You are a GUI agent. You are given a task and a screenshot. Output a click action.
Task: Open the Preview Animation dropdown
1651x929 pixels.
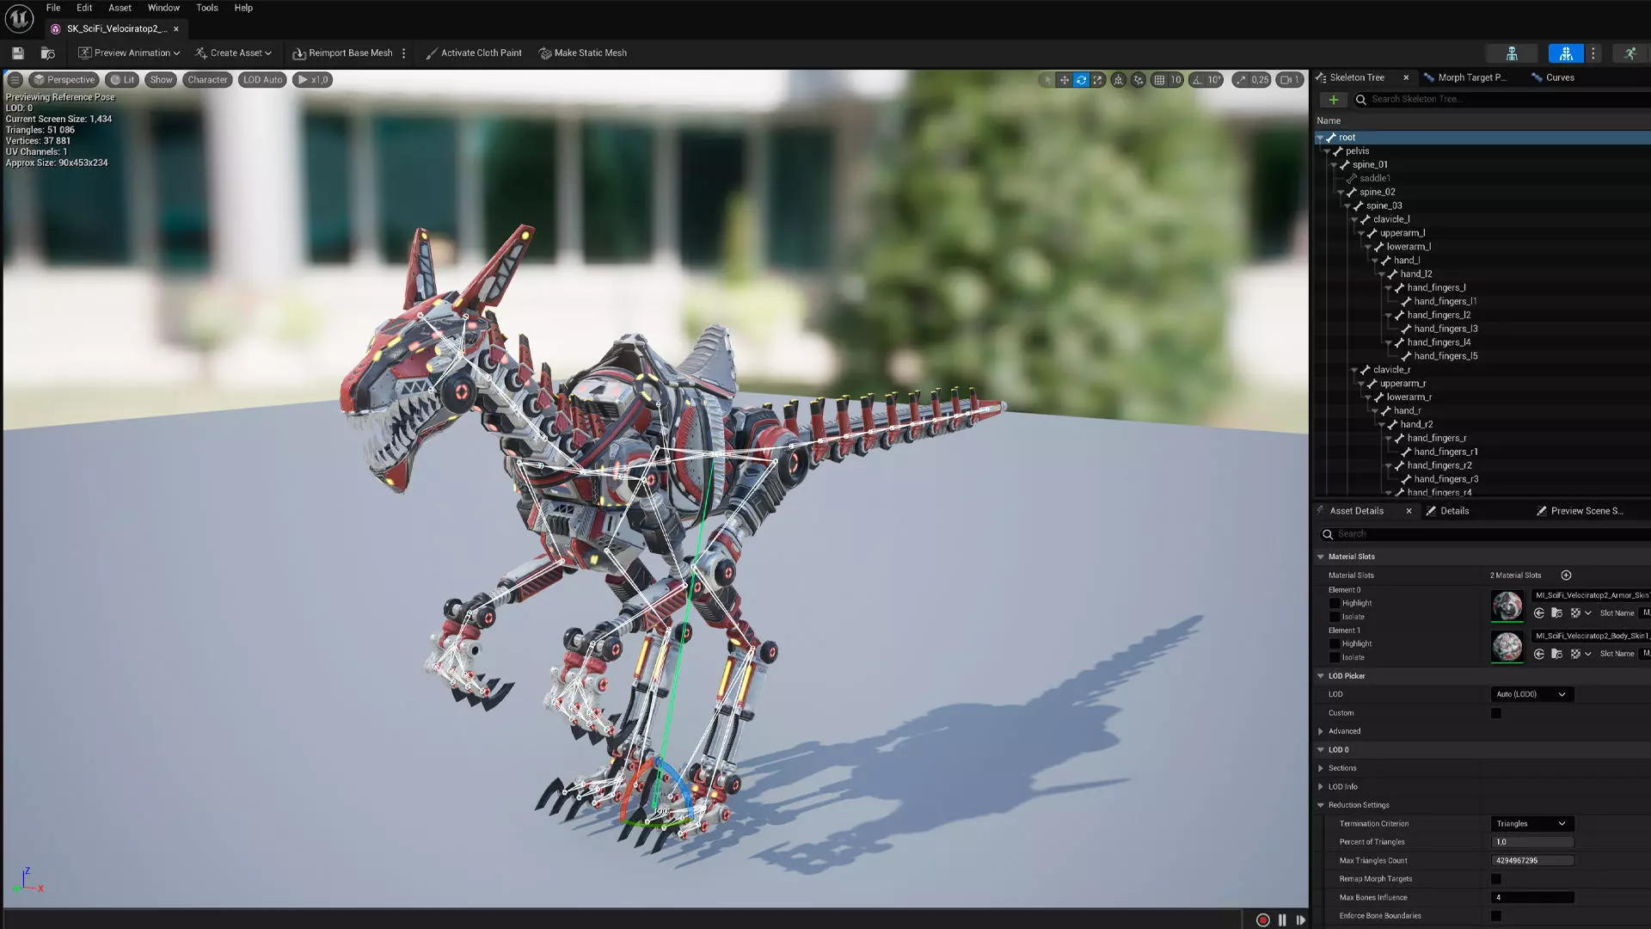(x=129, y=53)
